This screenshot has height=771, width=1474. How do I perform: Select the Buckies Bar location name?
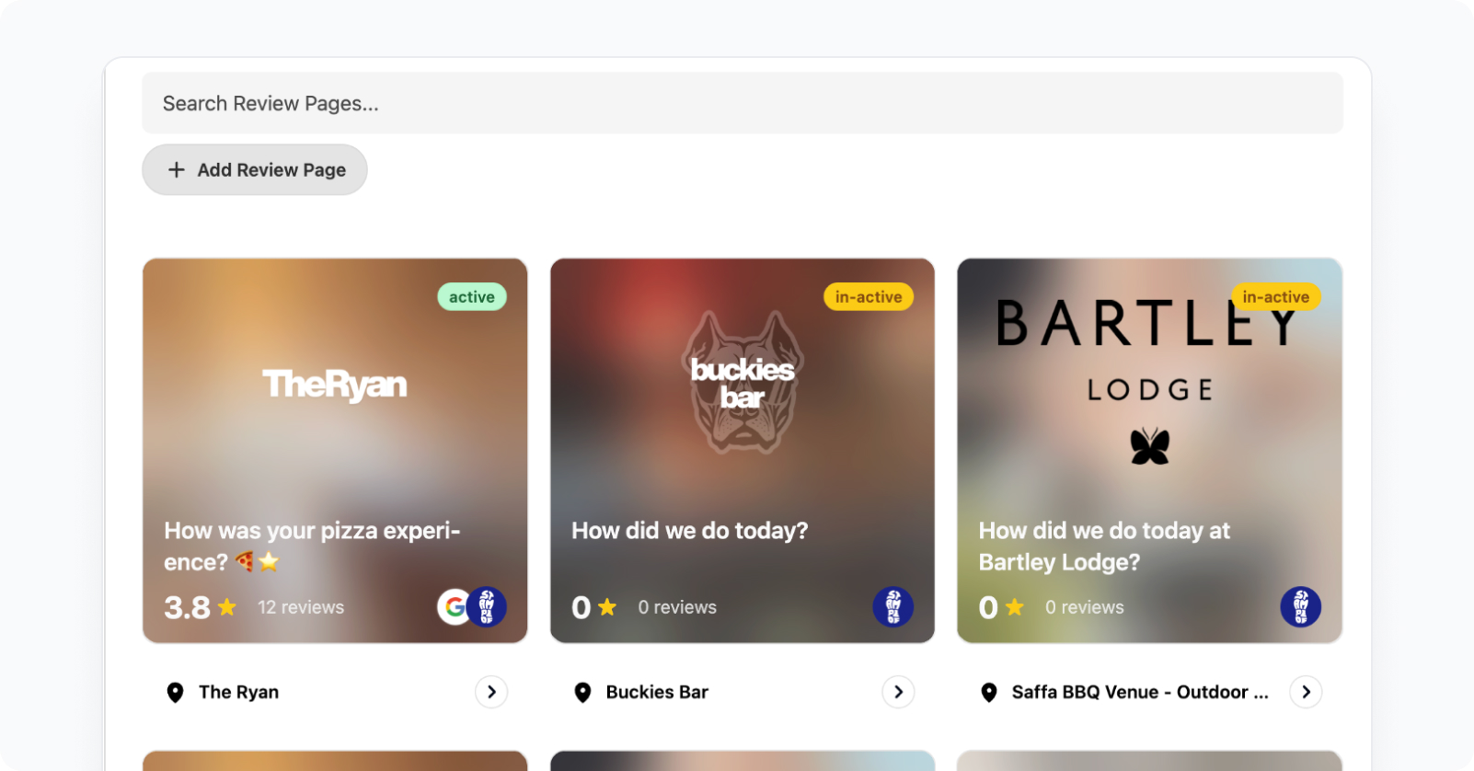(x=657, y=692)
